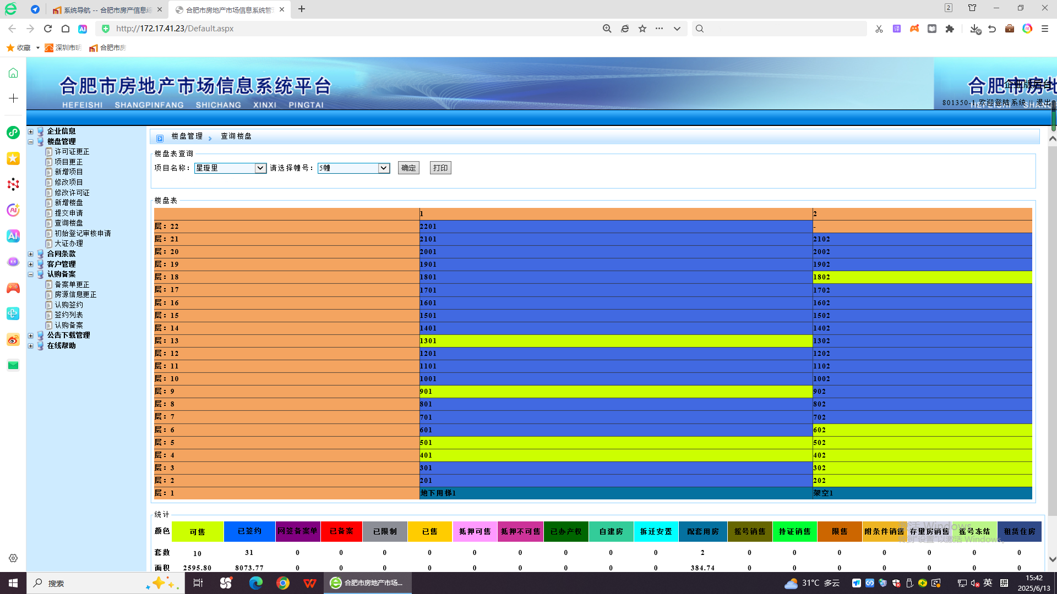Click the browser home icon
The width and height of the screenshot is (1057, 594).
(x=66, y=29)
